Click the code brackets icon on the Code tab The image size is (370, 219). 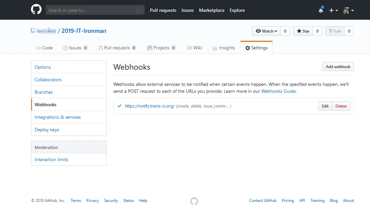pyautogui.click(x=39, y=48)
